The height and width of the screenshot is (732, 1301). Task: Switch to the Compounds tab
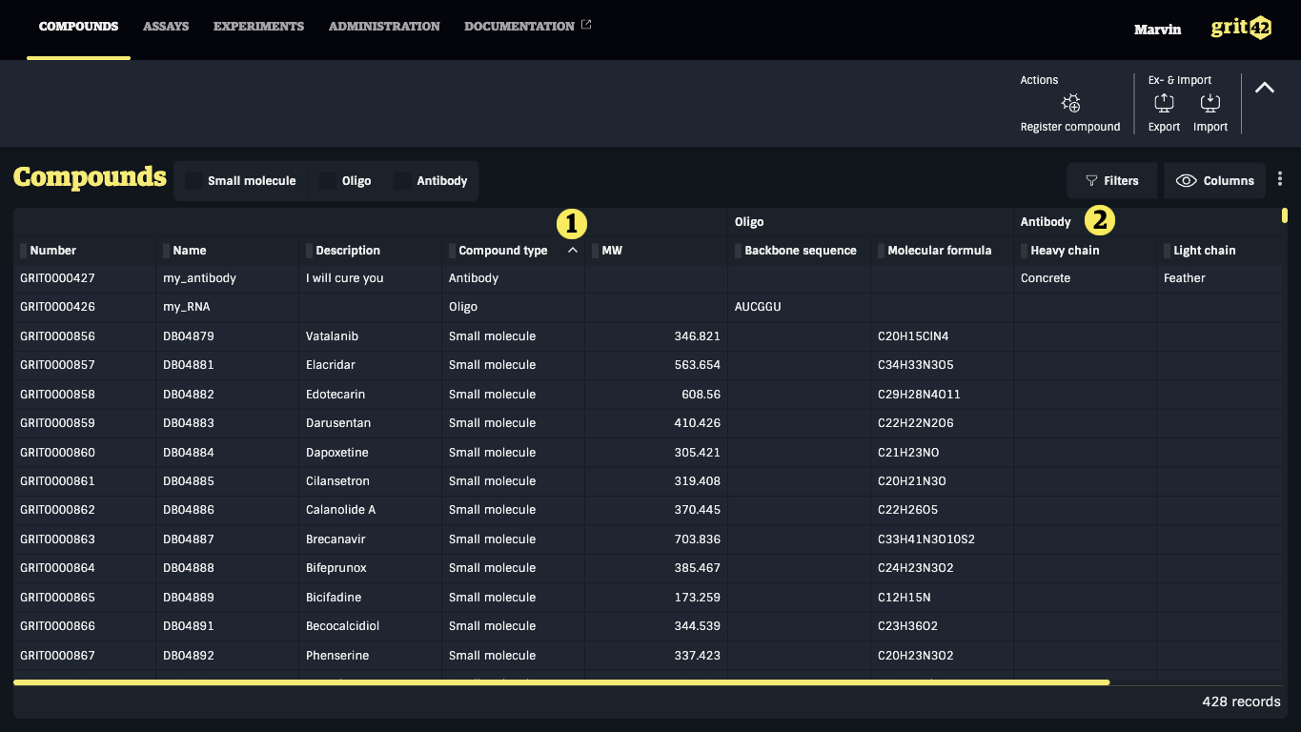pyautogui.click(x=78, y=27)
